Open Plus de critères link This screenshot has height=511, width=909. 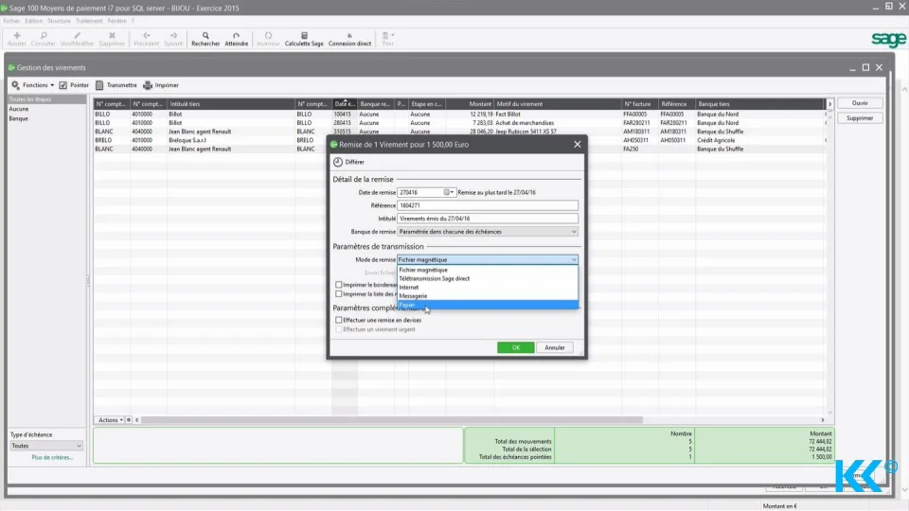[52, 458]
